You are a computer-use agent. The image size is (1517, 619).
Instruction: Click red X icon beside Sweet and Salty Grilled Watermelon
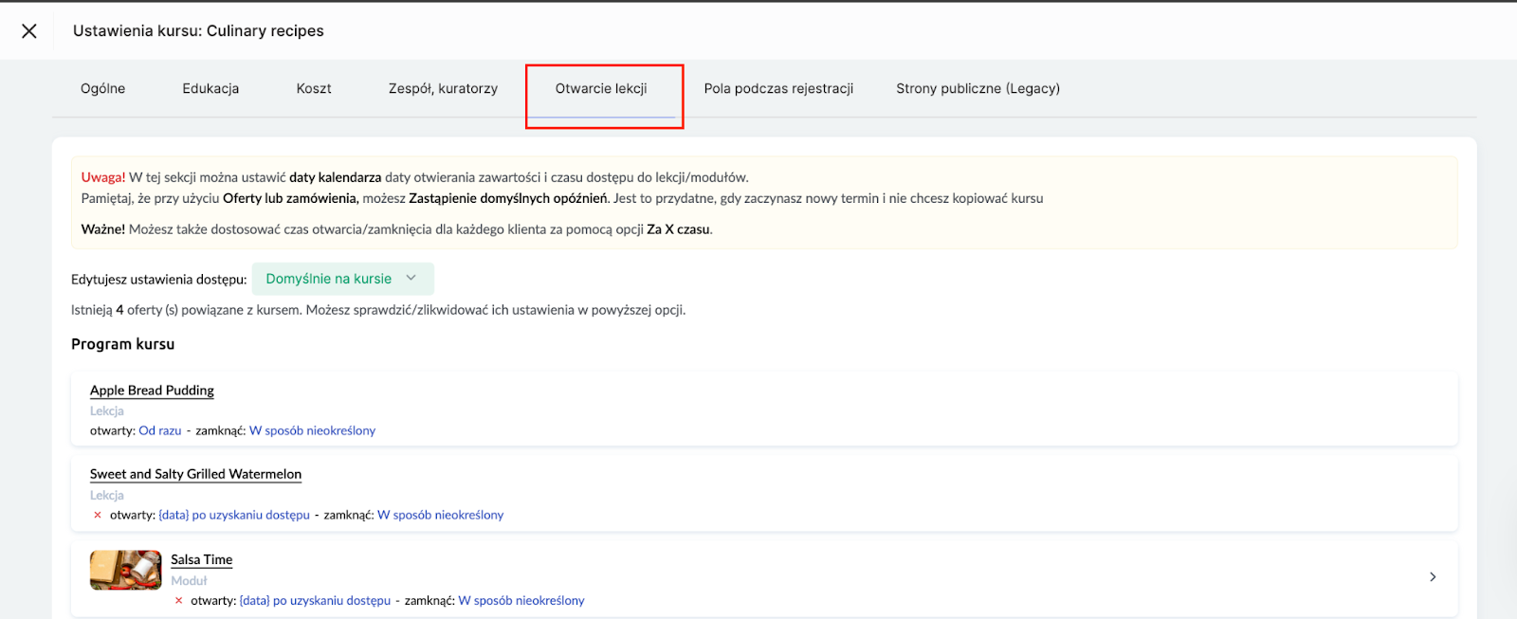[x=98, y=515]
